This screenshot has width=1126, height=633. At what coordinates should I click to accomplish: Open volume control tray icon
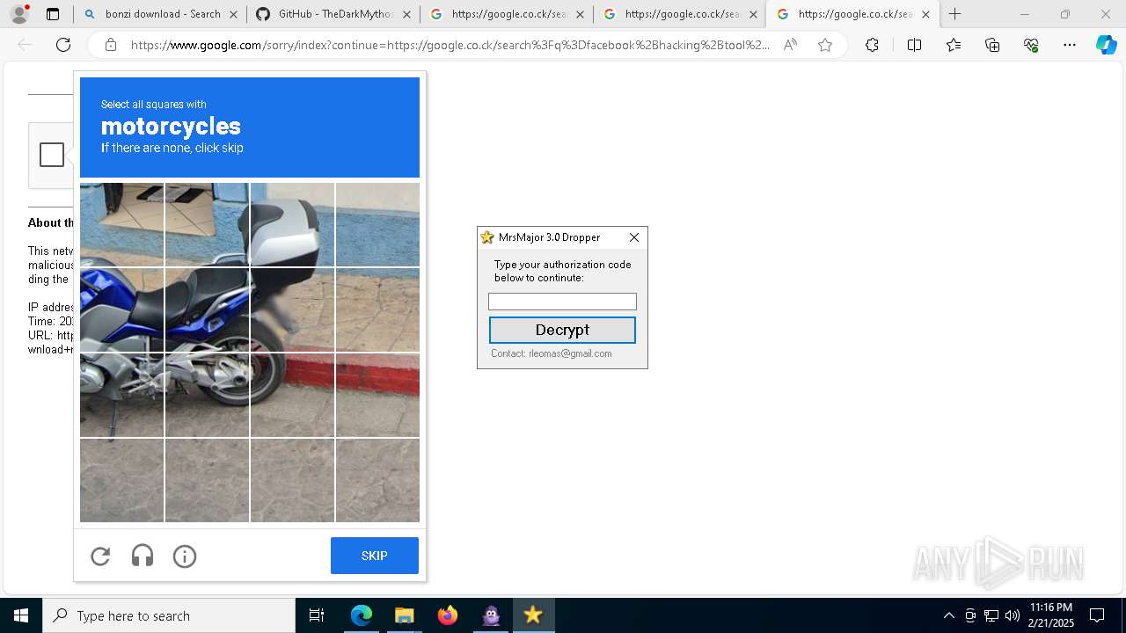tap(1013, 615)
